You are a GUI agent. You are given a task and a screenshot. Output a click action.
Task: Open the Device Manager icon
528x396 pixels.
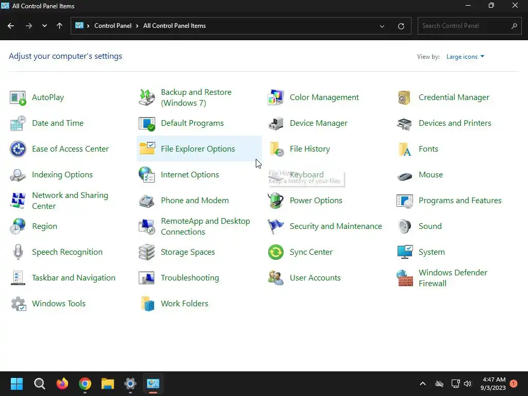click(x=276, y=123)
